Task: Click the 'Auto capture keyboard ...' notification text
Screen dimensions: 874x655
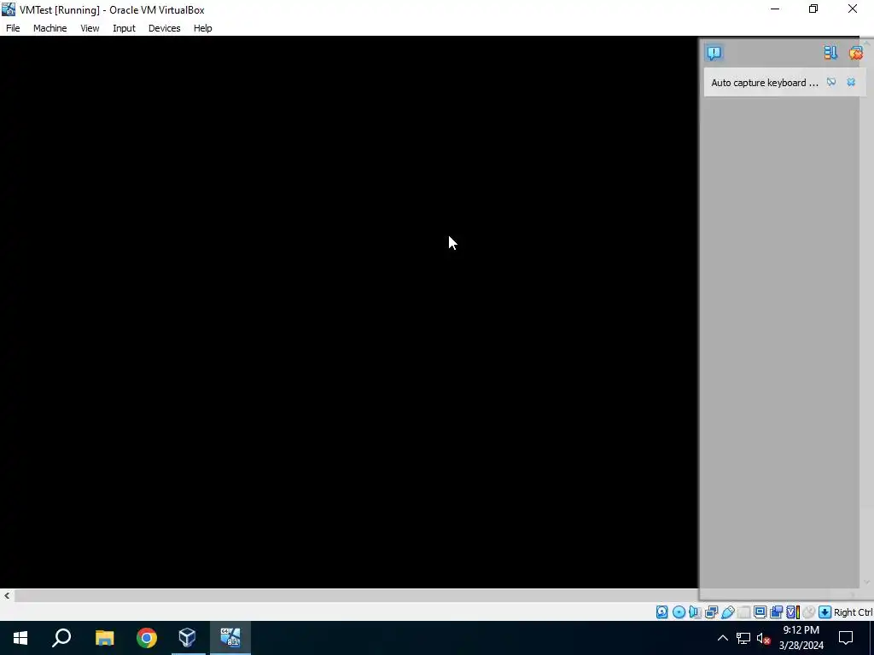Action: [764, 83]
